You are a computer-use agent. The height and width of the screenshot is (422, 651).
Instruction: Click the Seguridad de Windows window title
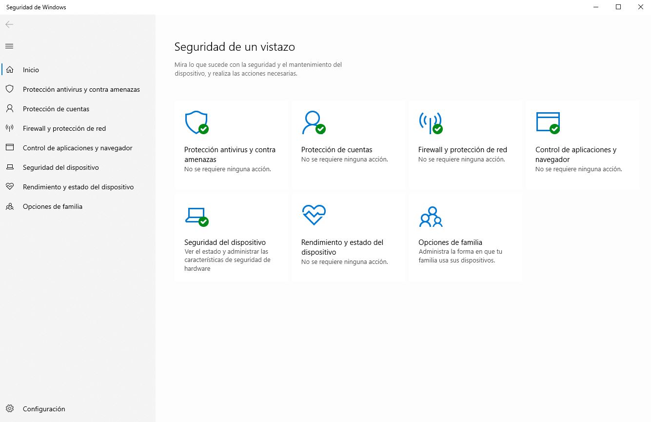pos(36,7)
